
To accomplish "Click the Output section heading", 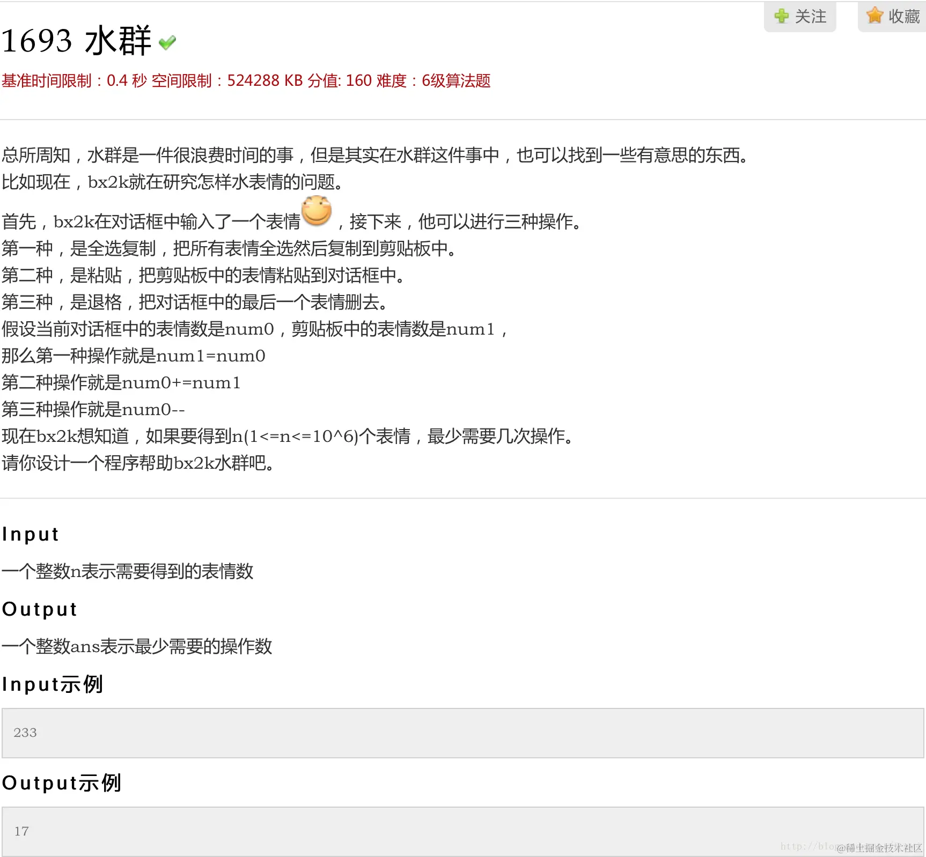I will click(40, 609).
